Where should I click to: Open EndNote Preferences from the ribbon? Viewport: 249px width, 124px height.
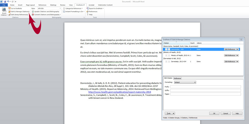(92, 11)
